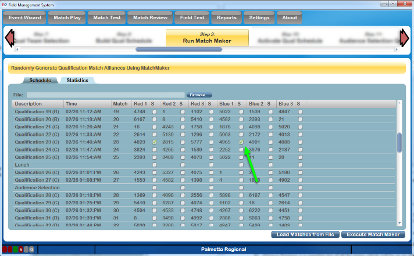Image resolution: width=414 pixels, height=256 pixels.
Task: Open the Field Test section
Action: pyautogui.click(x=192, y=17)
